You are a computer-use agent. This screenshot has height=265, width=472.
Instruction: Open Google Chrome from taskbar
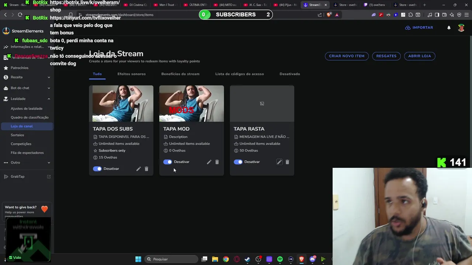coord(226,259)
